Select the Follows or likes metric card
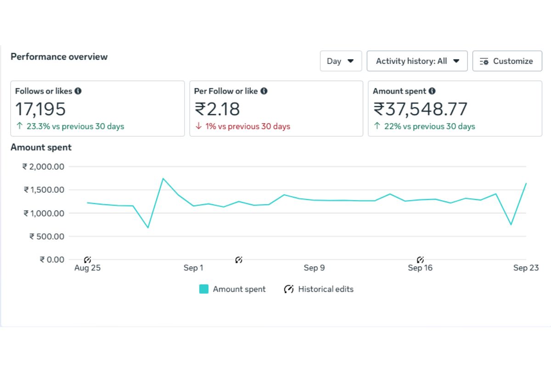This screenshot has width=551, height=367. click(x=97, y=109)
